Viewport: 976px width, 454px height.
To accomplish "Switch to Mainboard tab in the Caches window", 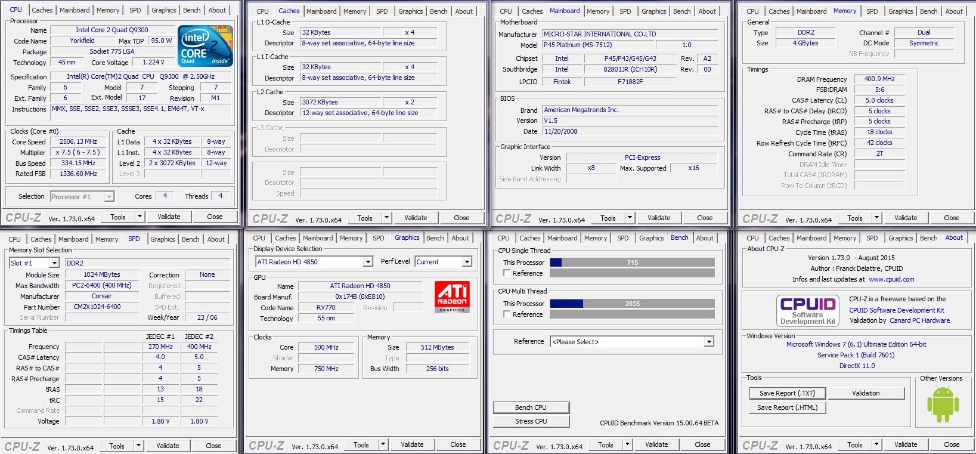I will 321,11.
